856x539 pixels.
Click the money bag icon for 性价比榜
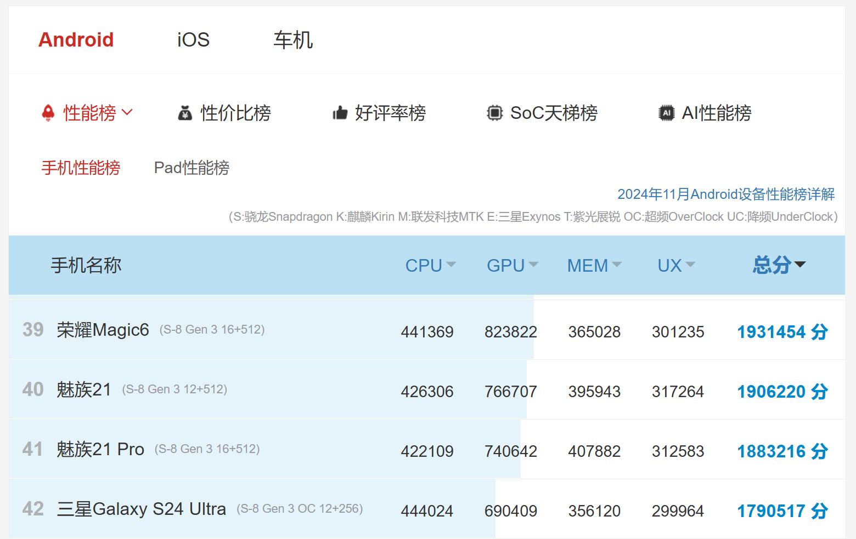(x=185, y=113)
